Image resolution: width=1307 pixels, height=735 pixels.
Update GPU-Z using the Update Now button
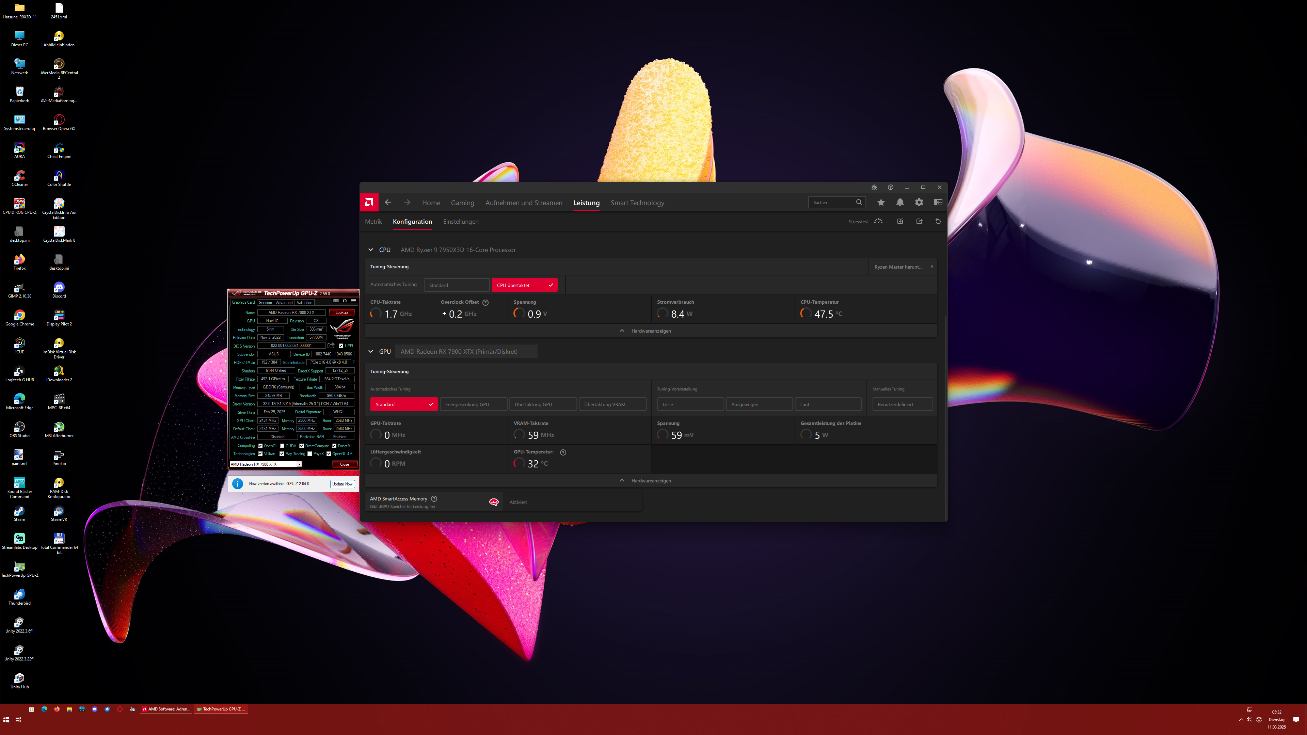pos(342,484)
